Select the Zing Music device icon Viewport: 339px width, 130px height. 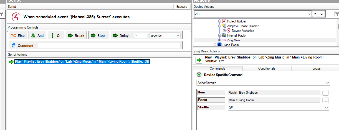(x=224, y=40)
